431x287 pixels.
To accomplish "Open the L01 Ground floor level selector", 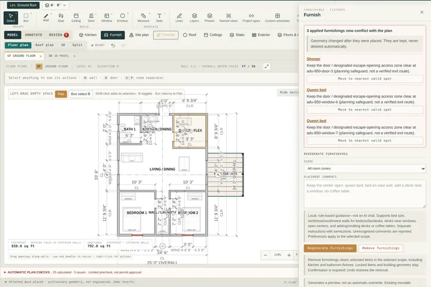I will [23, 5].
